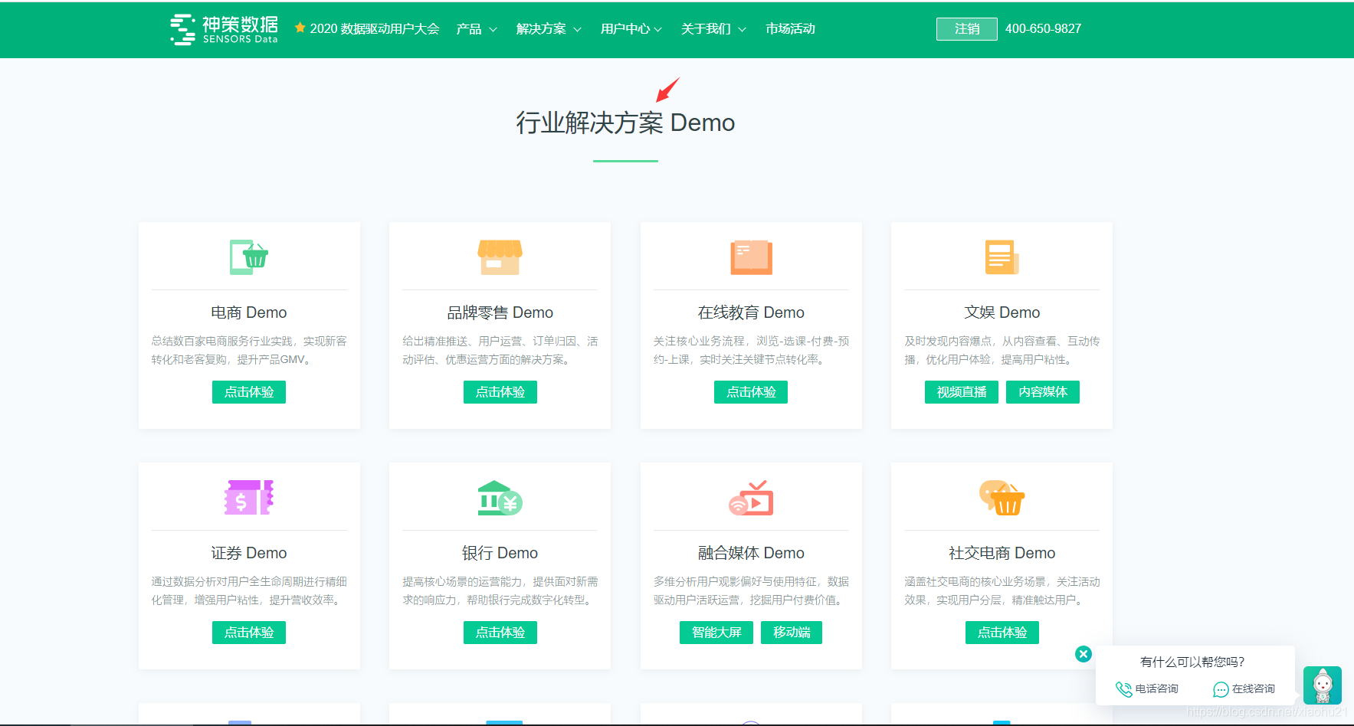Viewport: 1354px width, 726px height.
Task: Click the phone icon beside 电话咨询
Action: [1124, 689]
